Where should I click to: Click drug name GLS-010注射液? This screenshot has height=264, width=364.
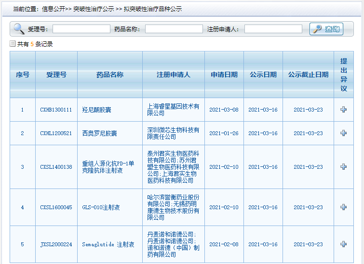coord(101,207)
